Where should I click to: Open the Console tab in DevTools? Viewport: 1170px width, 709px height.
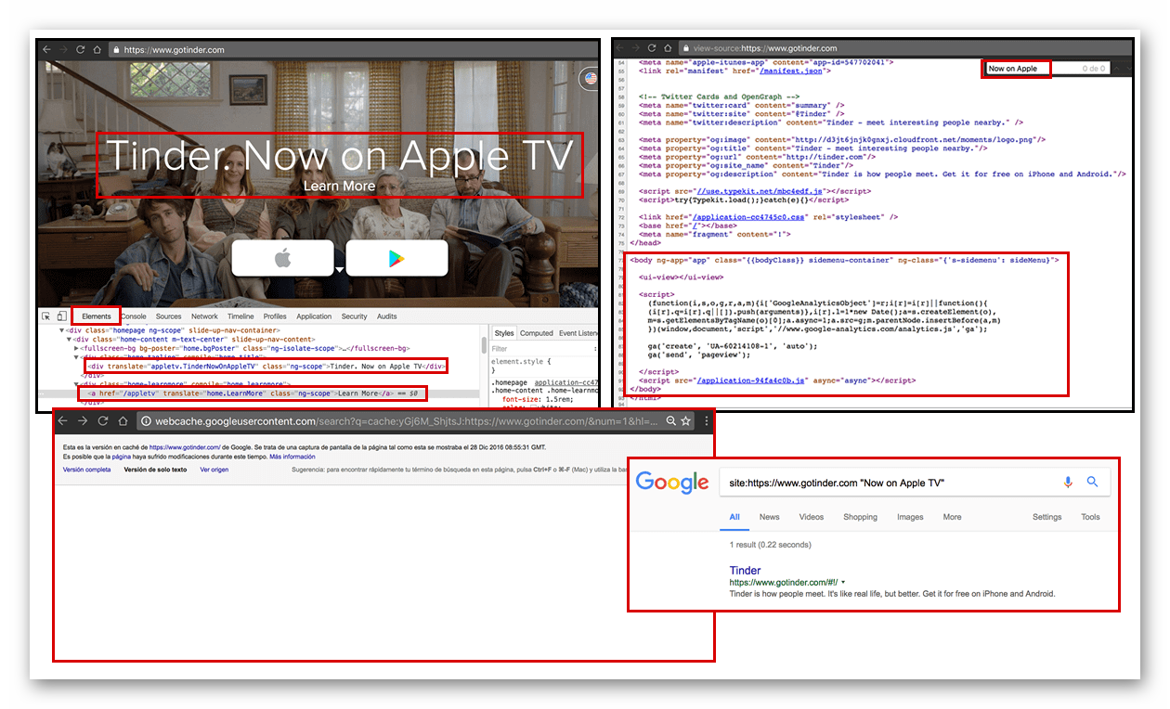point(134,316)
